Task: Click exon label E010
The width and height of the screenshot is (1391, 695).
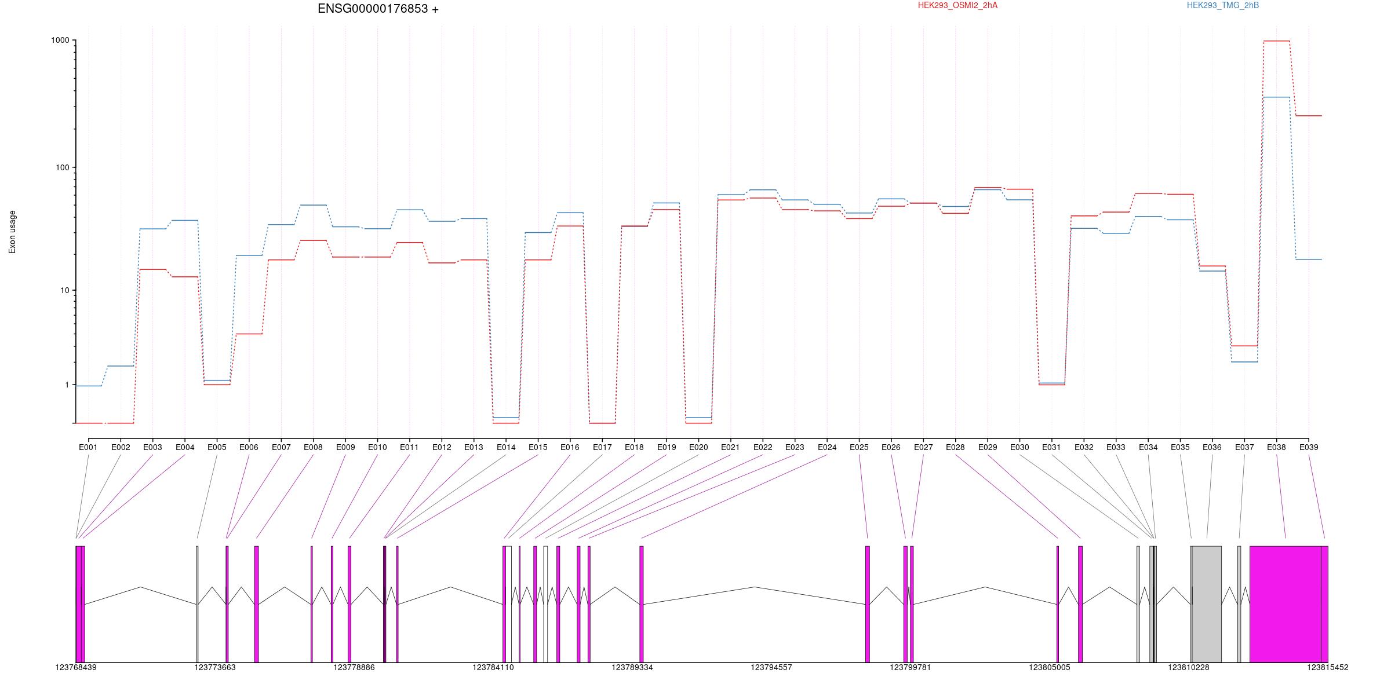Action: coord(377,447)
